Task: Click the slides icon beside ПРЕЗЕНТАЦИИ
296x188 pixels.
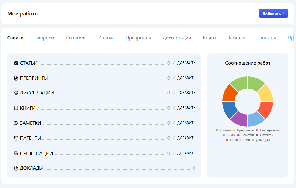Action: (x=16, y=153)
